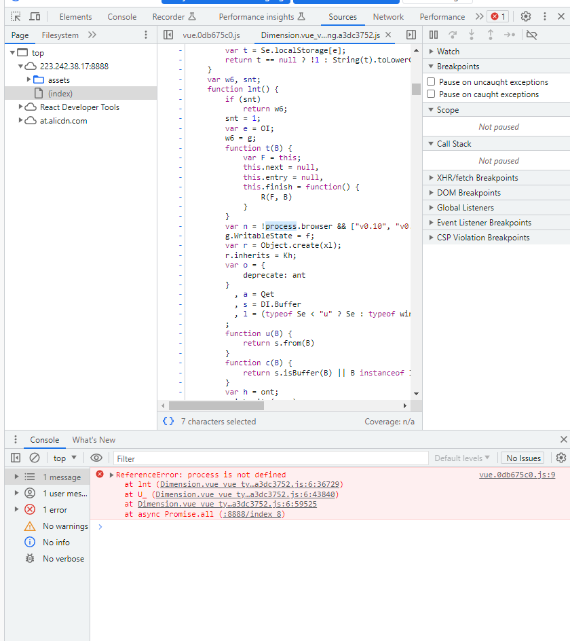570x641 pixels.
Task: Toggle the console sidebar icon
Action: 16,458
